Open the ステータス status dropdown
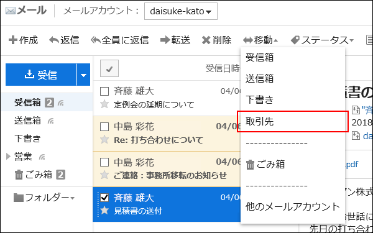Screen dimensions: 373x233 tap(322, 40)
